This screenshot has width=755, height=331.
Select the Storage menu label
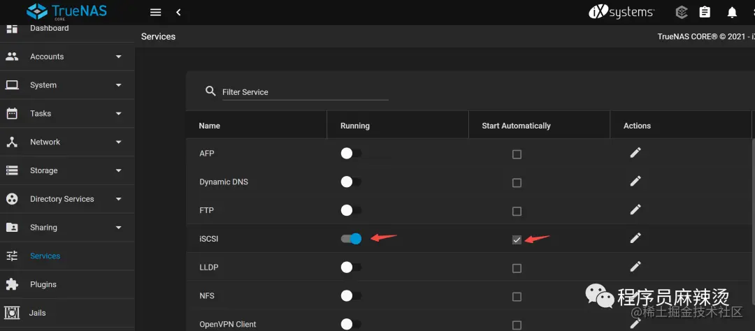44,170
